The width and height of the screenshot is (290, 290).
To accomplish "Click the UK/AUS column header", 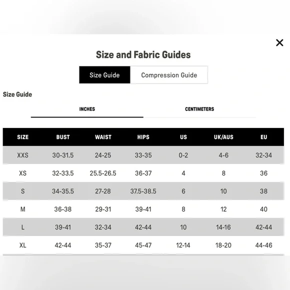I will coord(223,137).
